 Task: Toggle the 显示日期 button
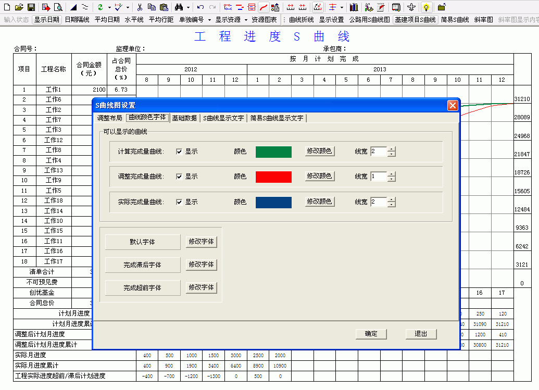(x=47, y=20)
